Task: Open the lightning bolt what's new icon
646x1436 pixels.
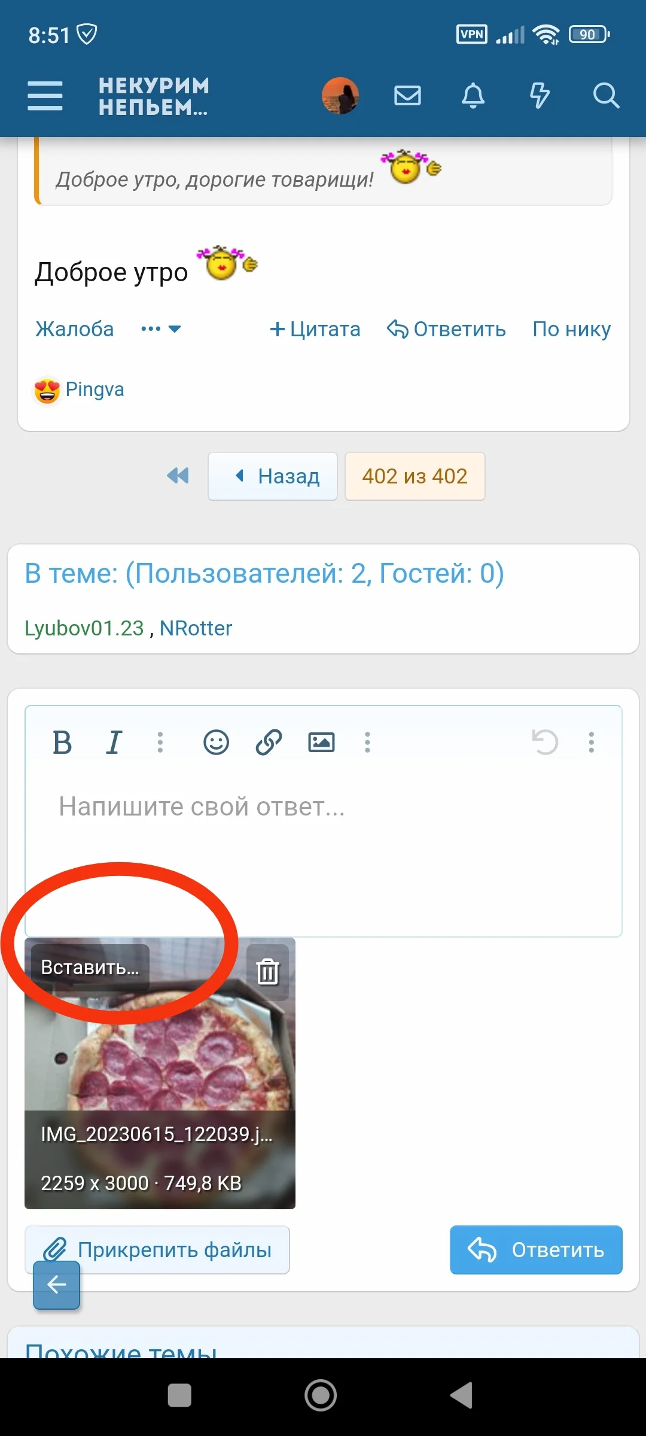Action: tap(540, 96)
